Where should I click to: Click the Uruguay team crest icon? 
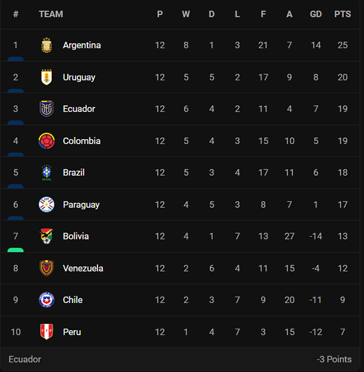[x=46, y=77]
